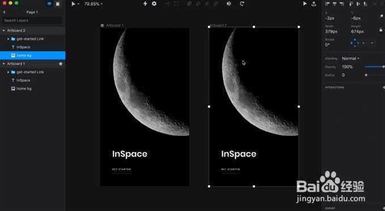Go back with the chevron beside Page 1
This screenshot has height=211, width=385.
pos(4,12)
